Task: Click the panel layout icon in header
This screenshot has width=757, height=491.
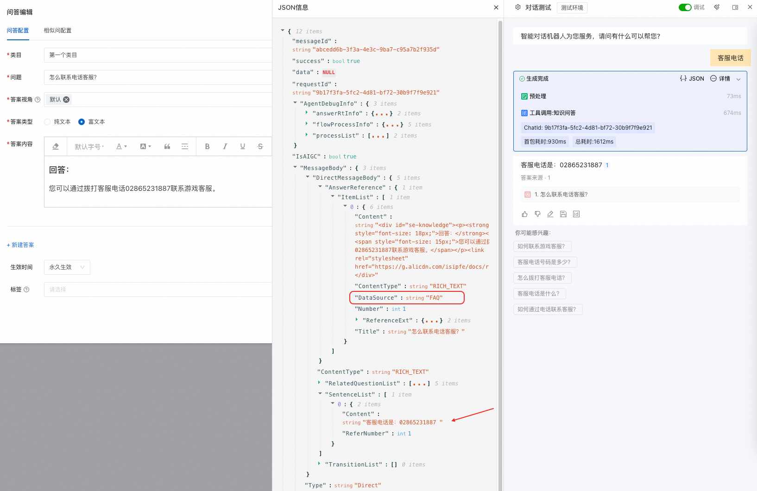Action: 735,7
